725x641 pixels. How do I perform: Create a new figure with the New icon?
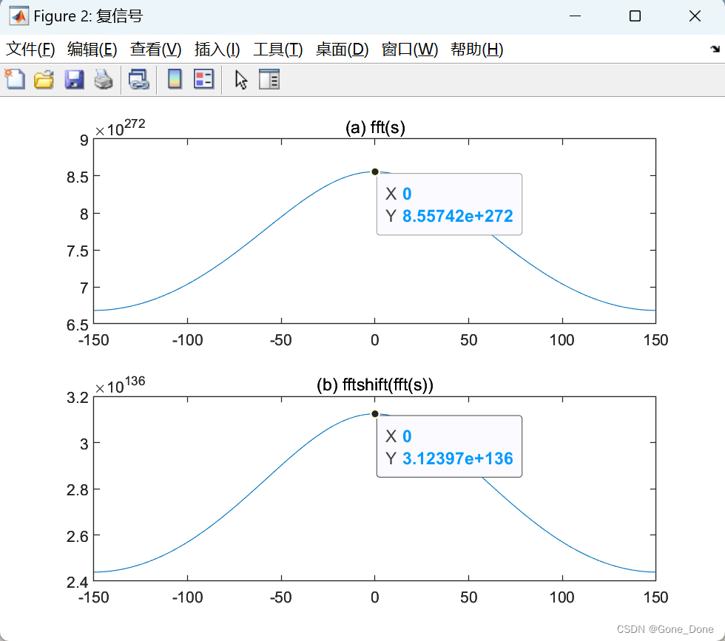pos(15,79)
